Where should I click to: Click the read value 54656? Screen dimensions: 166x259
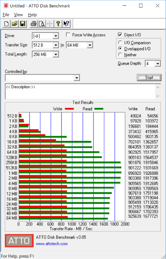(x=153, y=116)
